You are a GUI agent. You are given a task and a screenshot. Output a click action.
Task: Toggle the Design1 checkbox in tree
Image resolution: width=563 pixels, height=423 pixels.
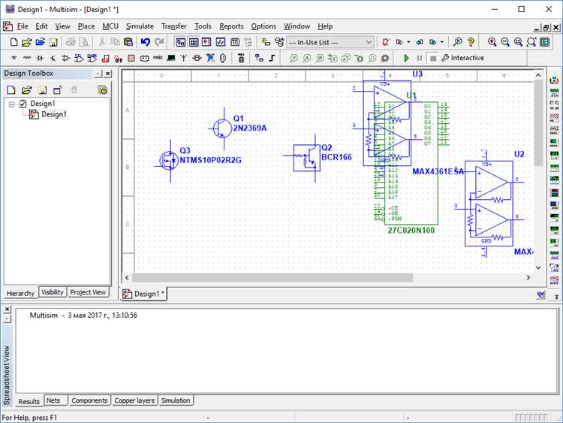(x=23, y=104)
